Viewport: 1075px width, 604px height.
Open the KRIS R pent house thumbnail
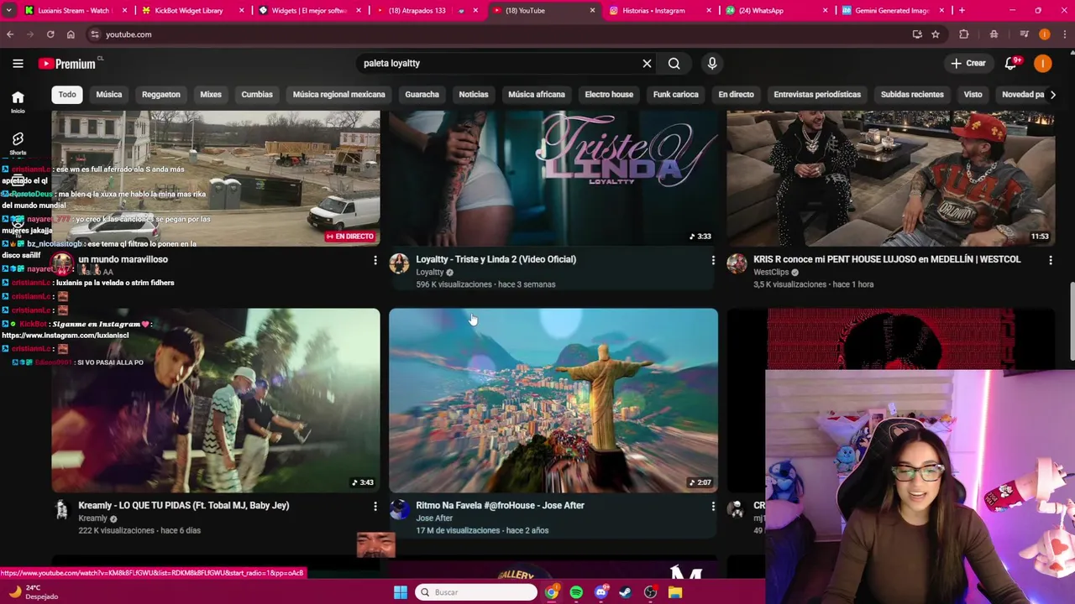891,178
